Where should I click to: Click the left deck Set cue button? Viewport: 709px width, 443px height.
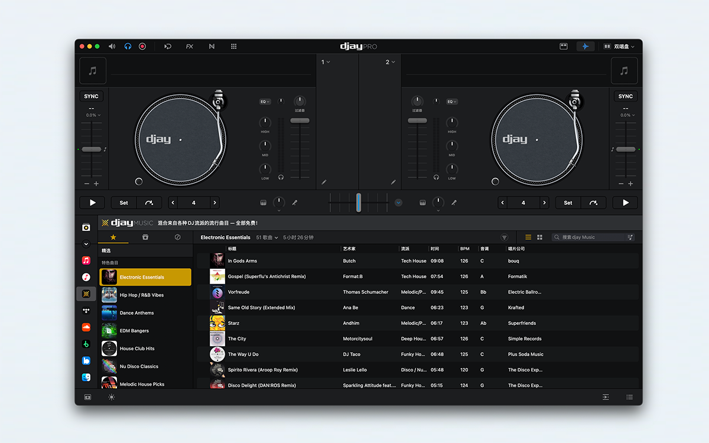tap(124, 203)
